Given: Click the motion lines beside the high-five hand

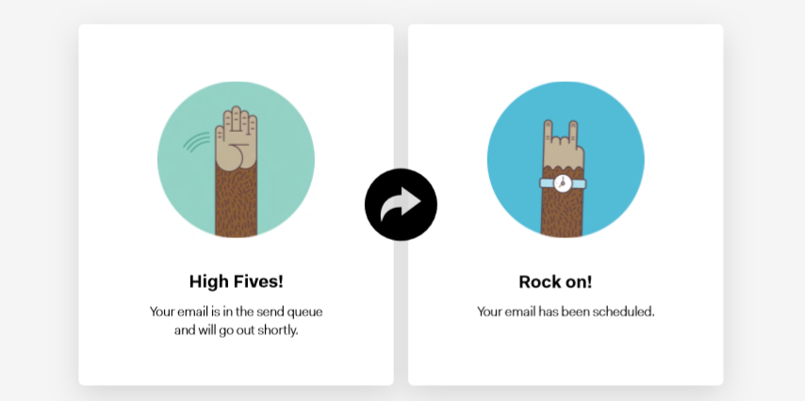Looking at the screenshot, I should (197, 141).
